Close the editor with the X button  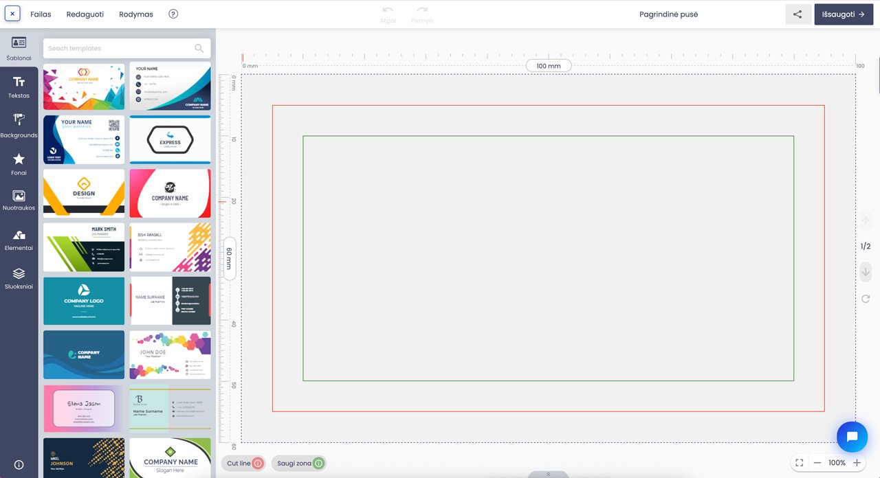point(12,14)
